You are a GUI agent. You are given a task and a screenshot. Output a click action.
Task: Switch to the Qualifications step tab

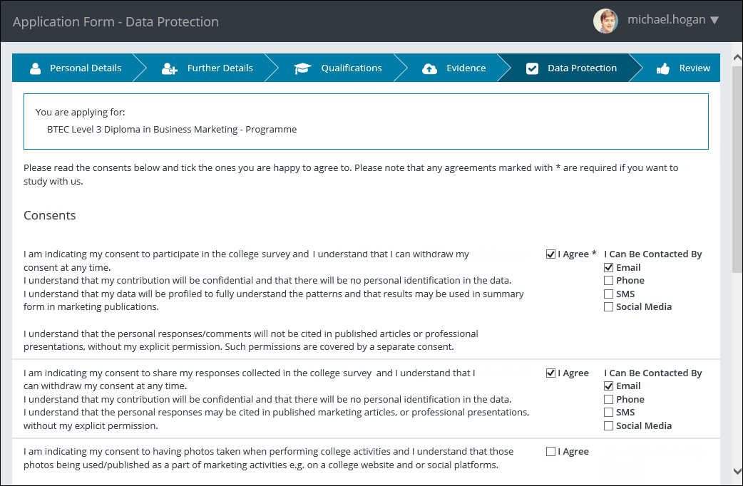(351, 68)
